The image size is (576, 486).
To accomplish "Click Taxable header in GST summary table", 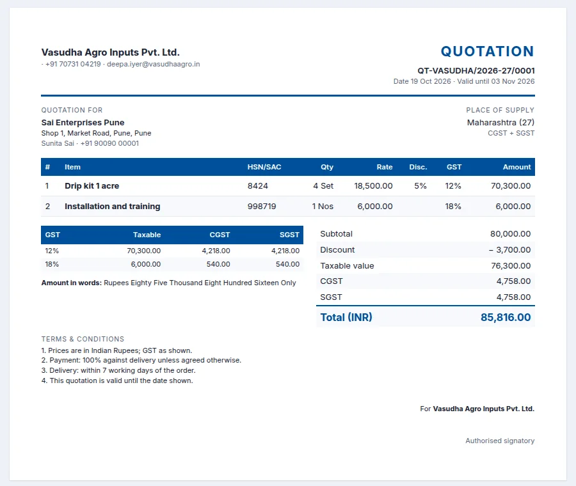I will [x=147, y=235].
